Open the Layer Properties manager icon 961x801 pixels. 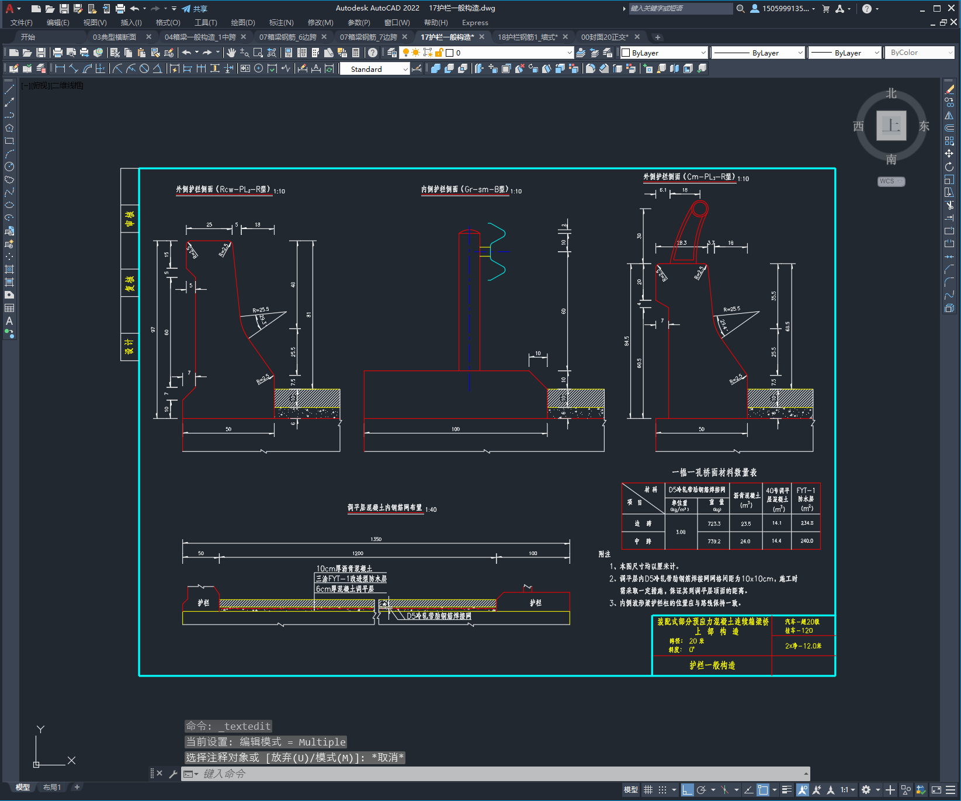392,53
